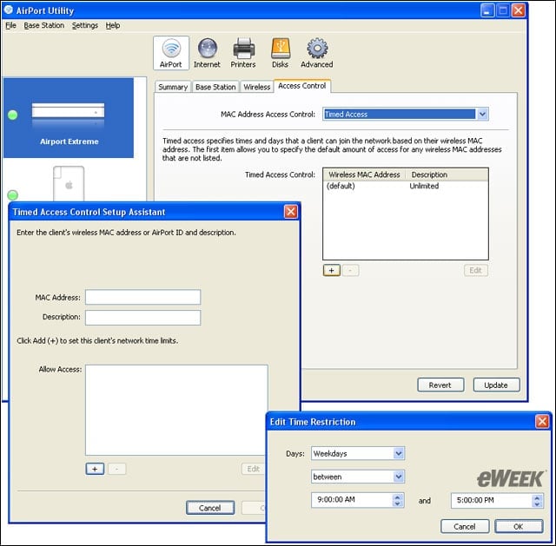
Task: Select the second base station with Apple logo
Action: point(69,183)
